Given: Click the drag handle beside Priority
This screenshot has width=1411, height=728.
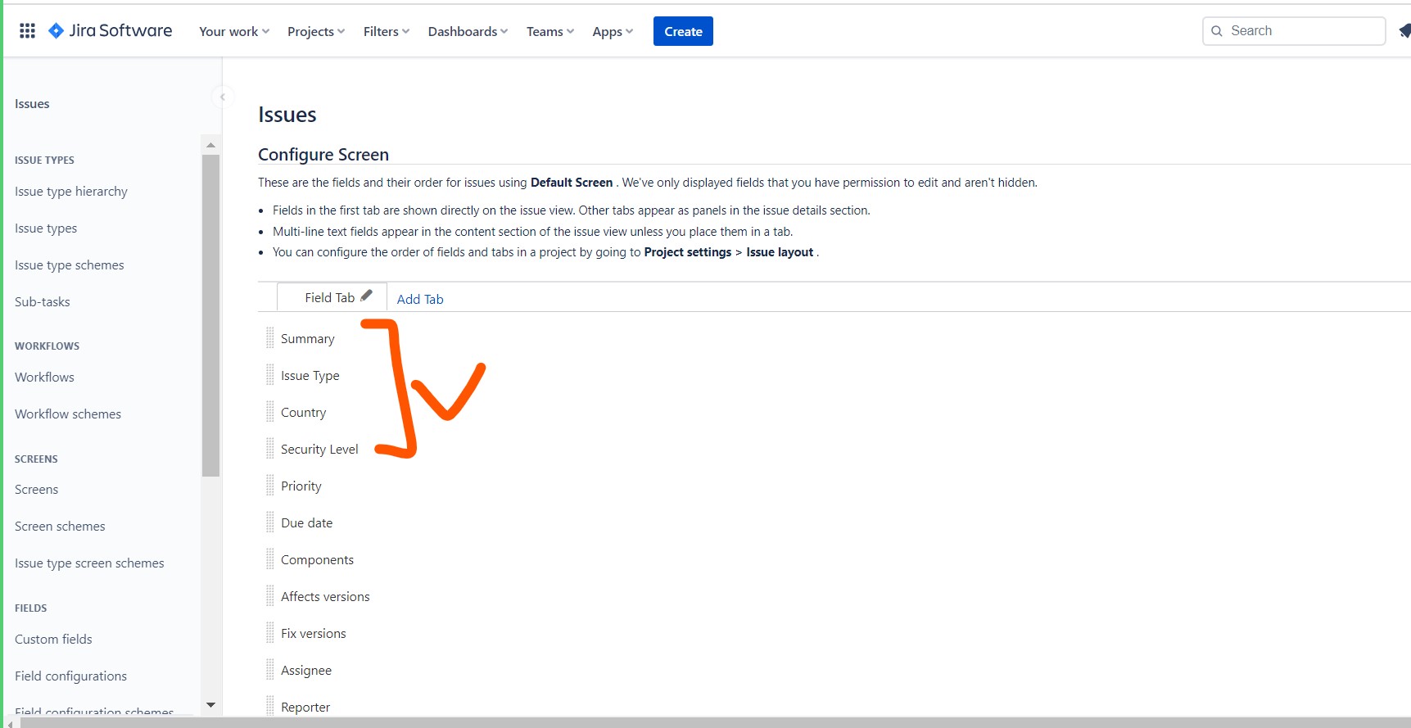Looking at the screenshot, I should tap(269, 486).
